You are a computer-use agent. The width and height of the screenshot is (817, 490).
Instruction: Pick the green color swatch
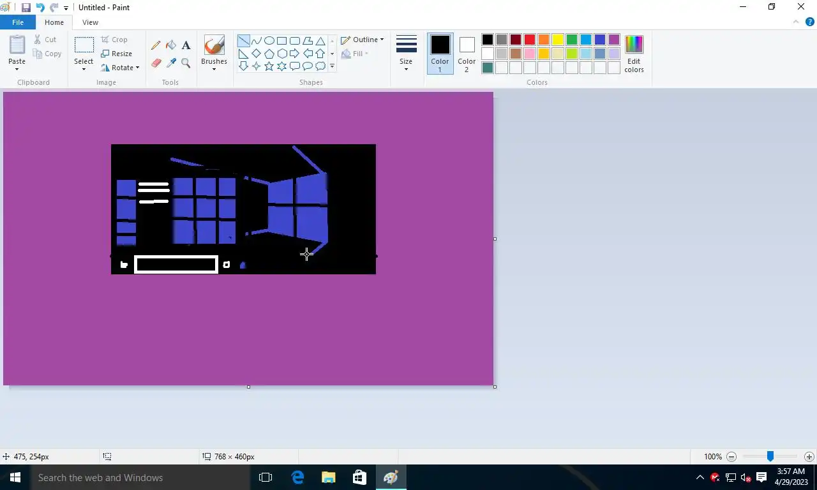pos(572,40)
